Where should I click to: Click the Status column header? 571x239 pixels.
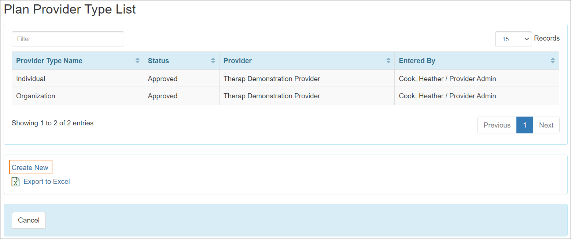(158, 61)
